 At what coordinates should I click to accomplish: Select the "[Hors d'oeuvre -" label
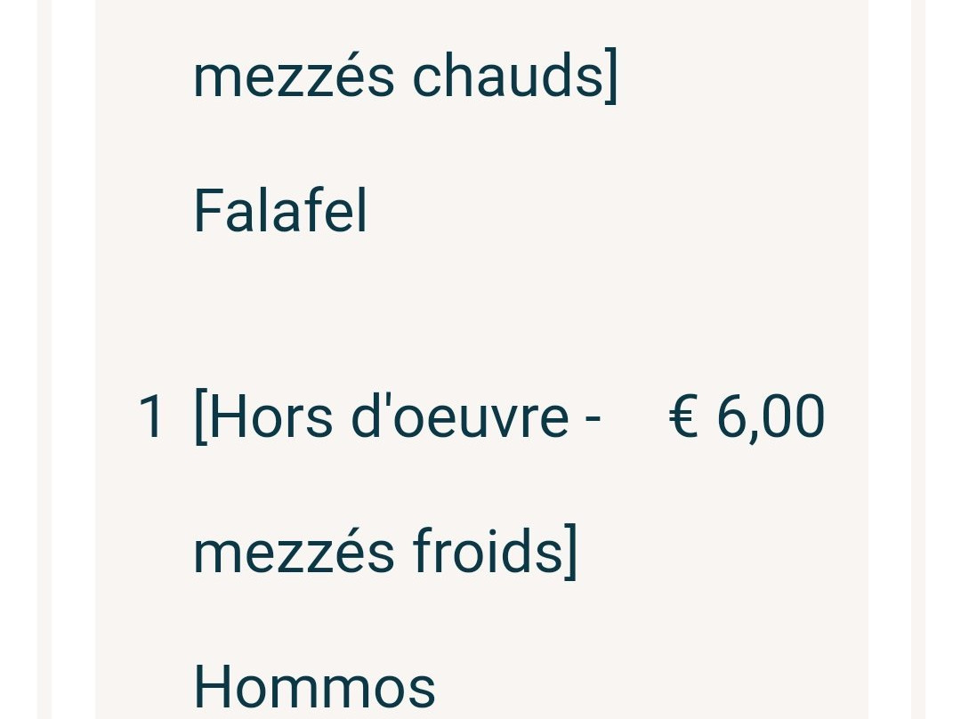(x=397, y=416)
